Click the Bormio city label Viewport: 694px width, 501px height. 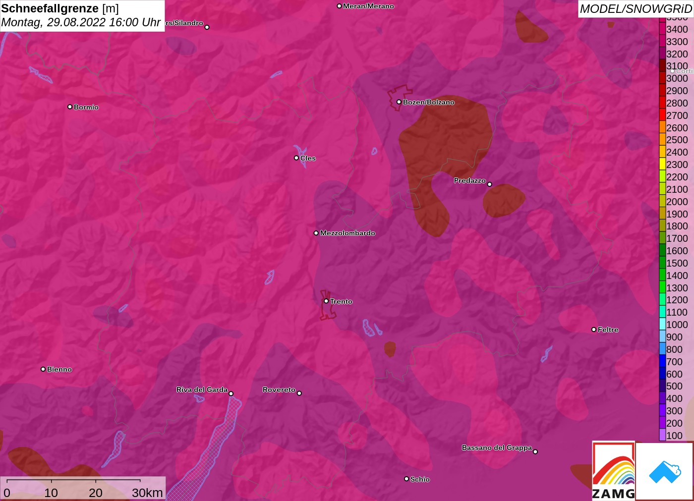[x=86, y=107]
